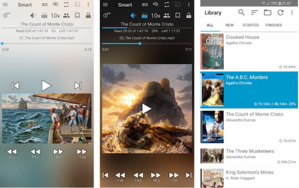This screenshot has width=299, height=188.
Task: Open overflow menu in light player
Action: point(88,5)
